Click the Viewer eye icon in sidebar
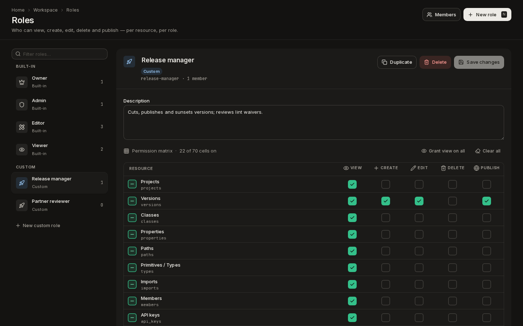523x326 pixels. pos(22,150)
